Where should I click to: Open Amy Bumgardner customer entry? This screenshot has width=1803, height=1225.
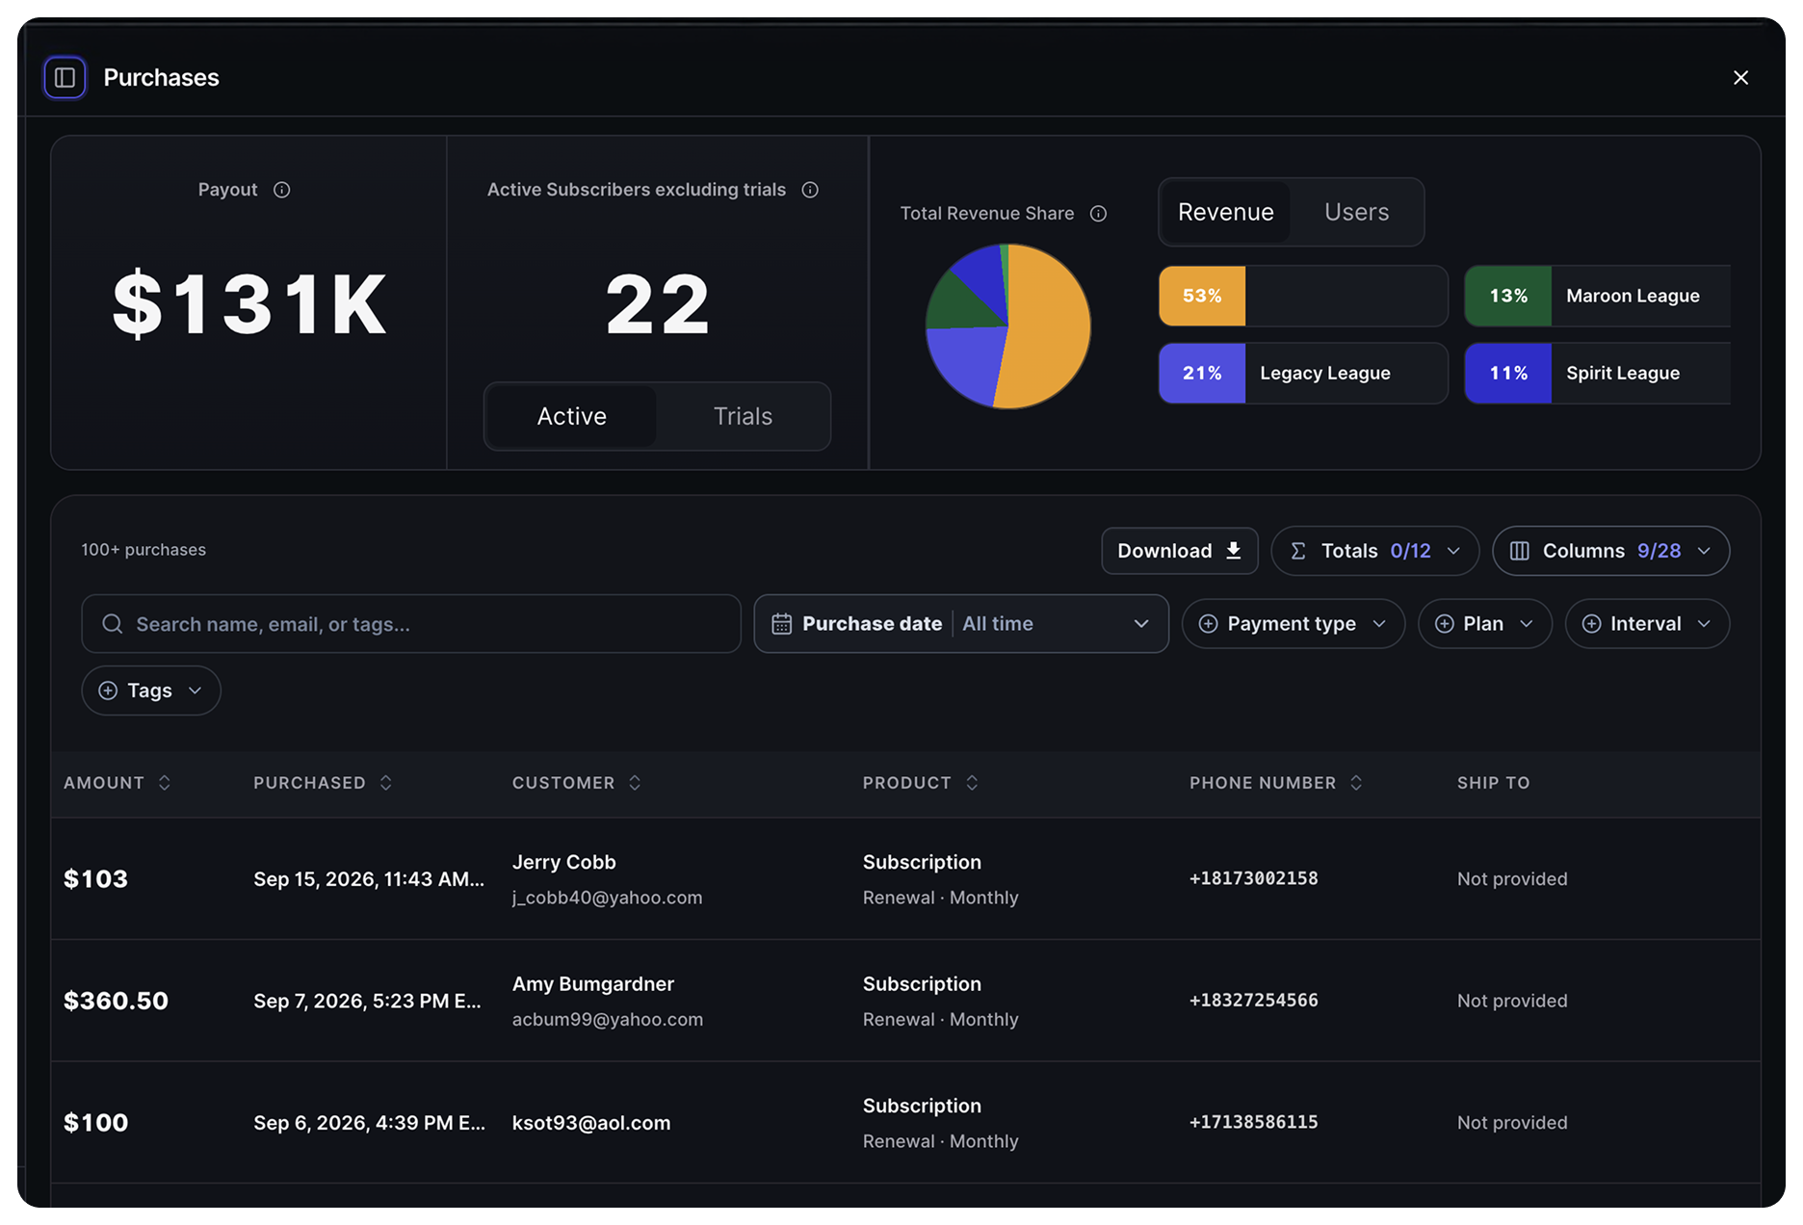(x=608, y=1002)
